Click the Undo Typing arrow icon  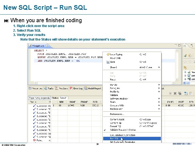click(x=108, y=54)
